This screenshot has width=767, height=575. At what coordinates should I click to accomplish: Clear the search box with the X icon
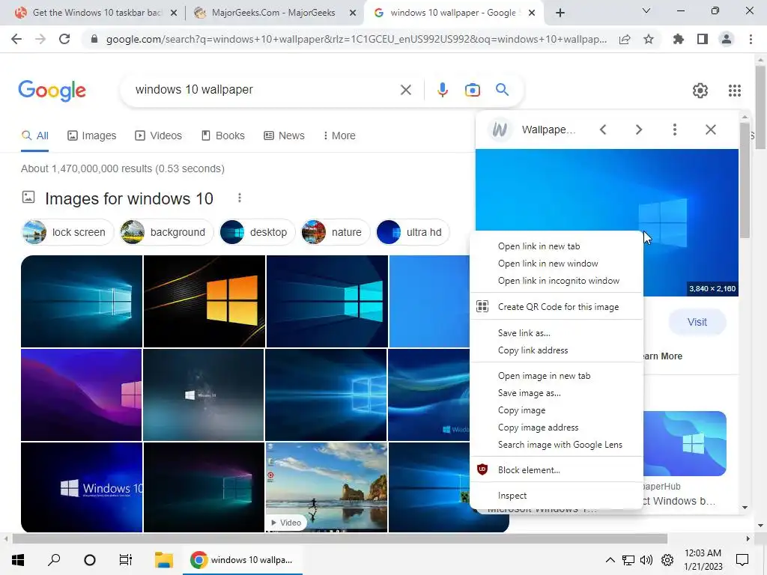pos(405,90)
